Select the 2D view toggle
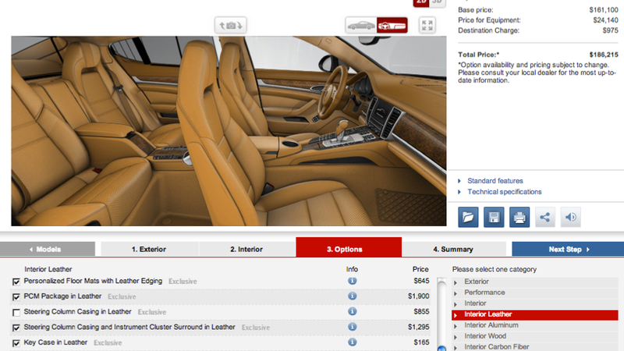This screenshot has width=624, height=351. pos(421,2)
